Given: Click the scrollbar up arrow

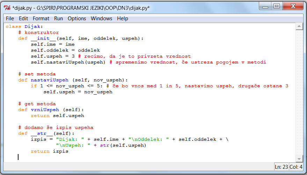Looking at the screenshot, I should click(x=299, y=27).
